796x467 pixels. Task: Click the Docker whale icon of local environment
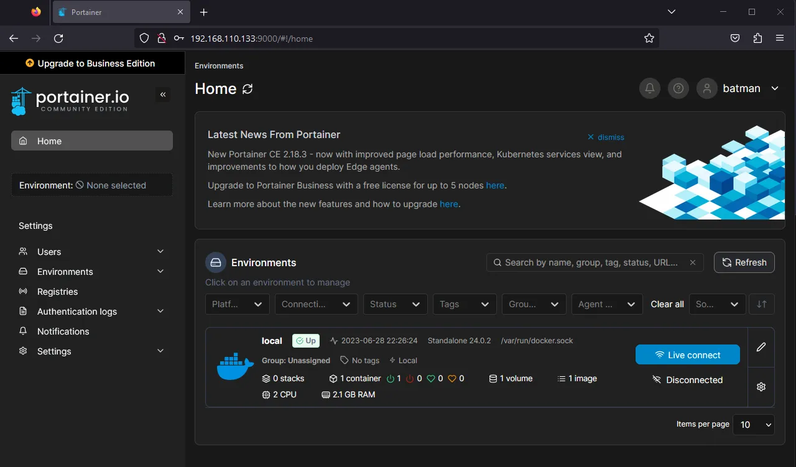click(235, 367)
